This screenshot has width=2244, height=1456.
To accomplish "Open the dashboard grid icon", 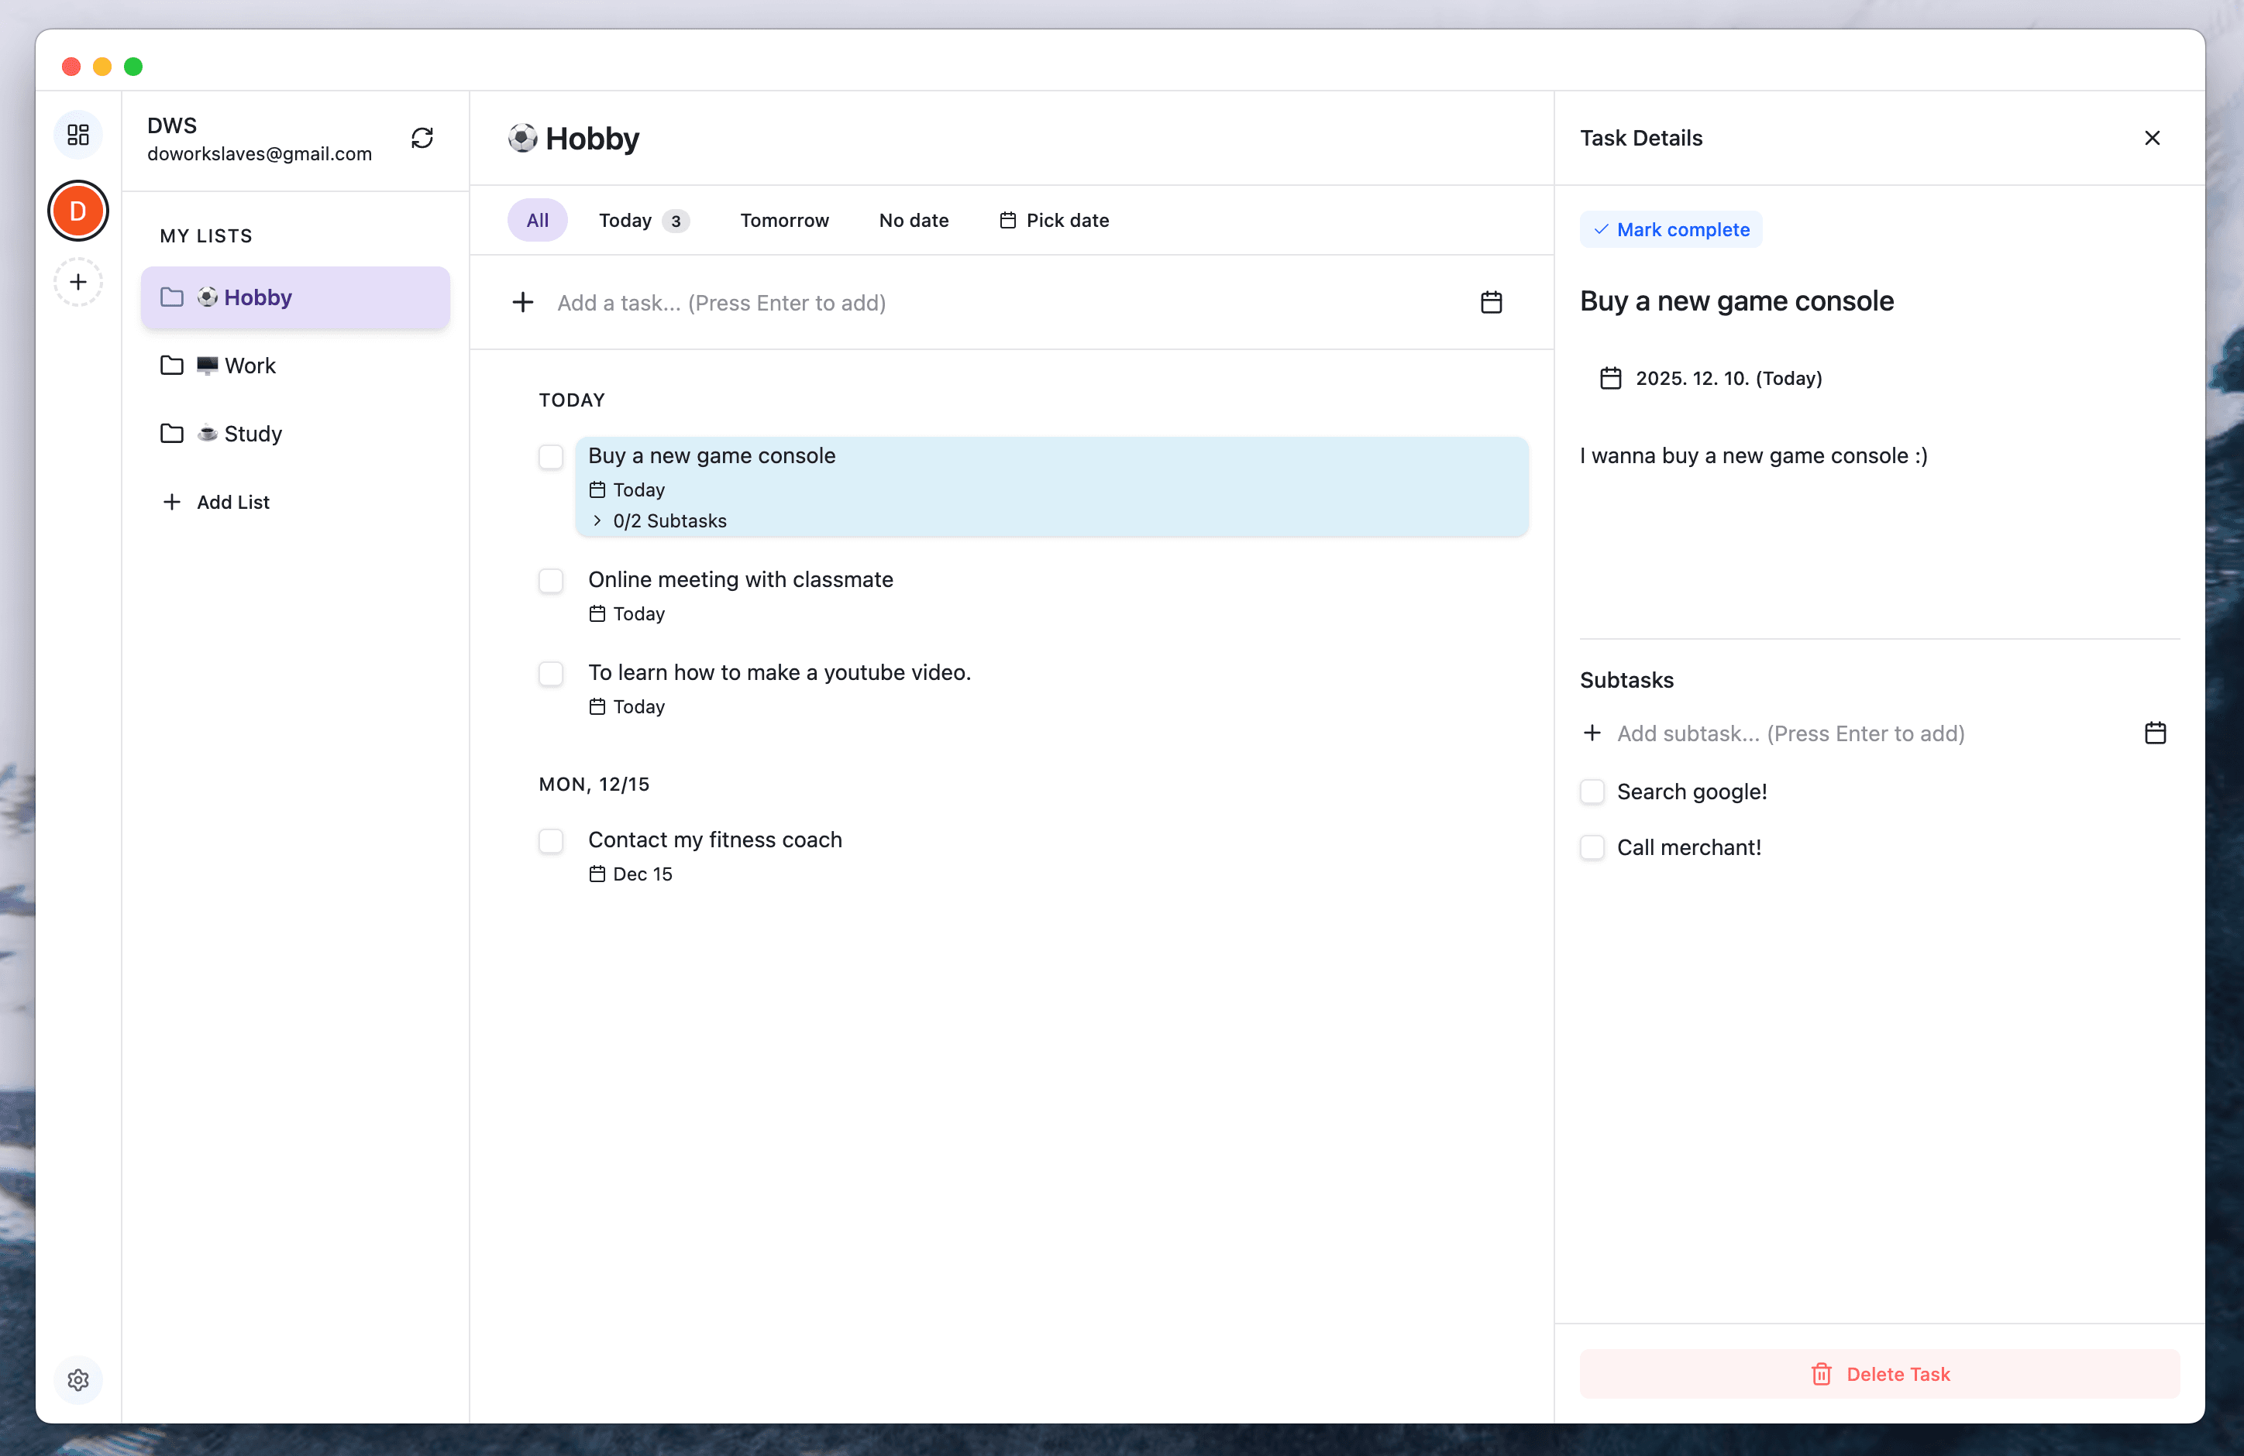I will (78, 135).
